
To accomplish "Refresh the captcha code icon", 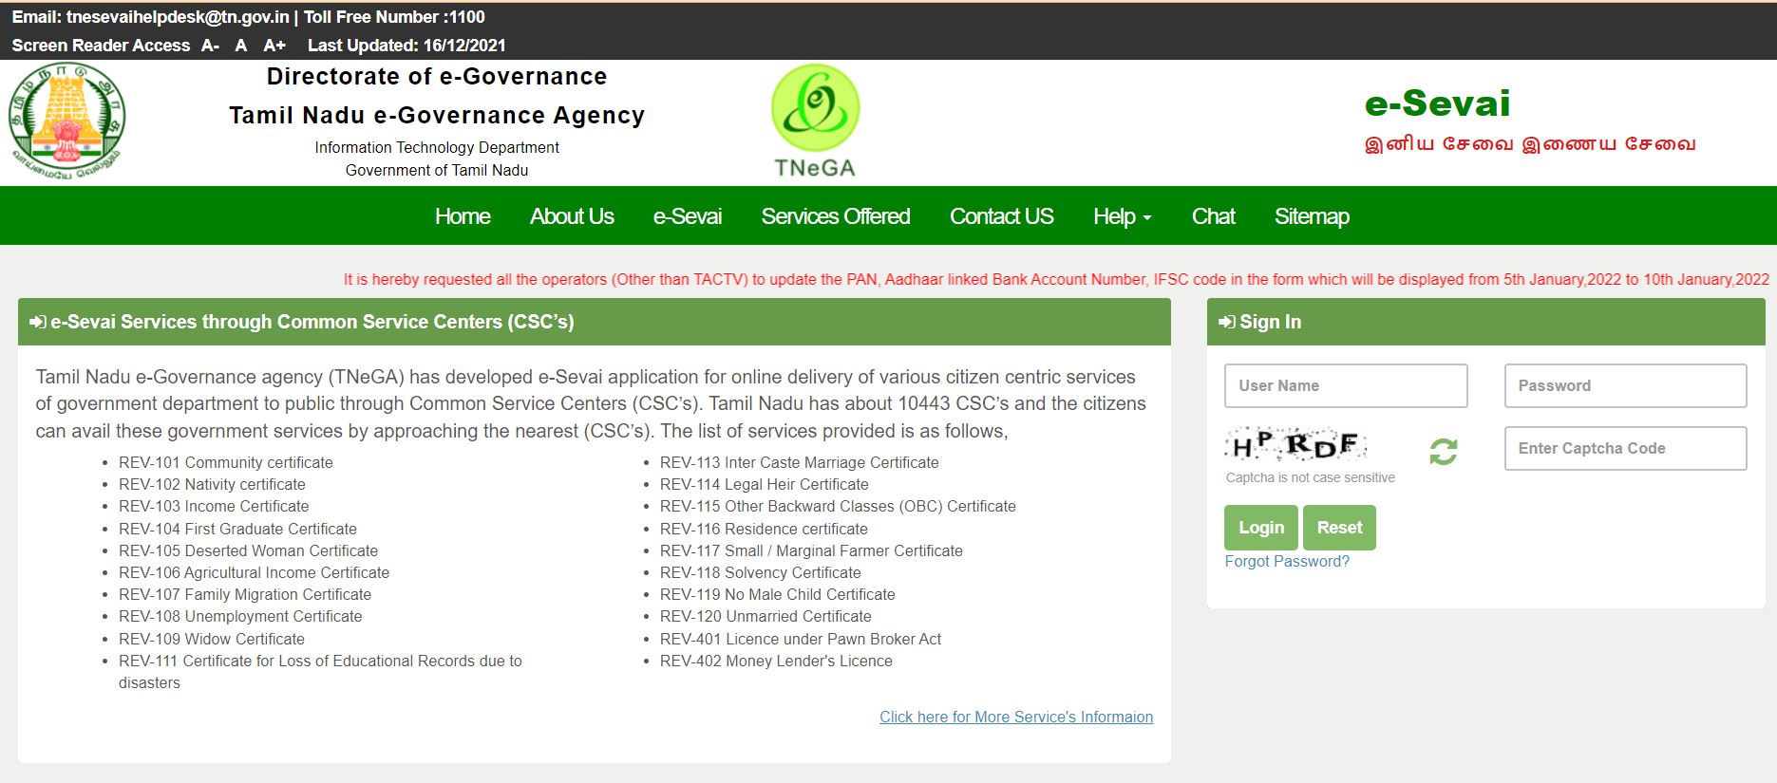I will (1443, 451).
